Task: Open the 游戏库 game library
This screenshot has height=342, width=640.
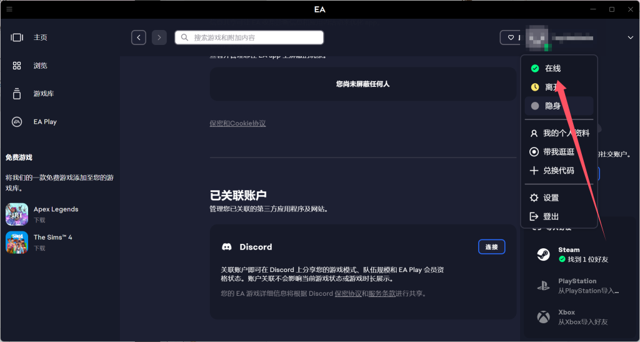Action: pos(44,94)
